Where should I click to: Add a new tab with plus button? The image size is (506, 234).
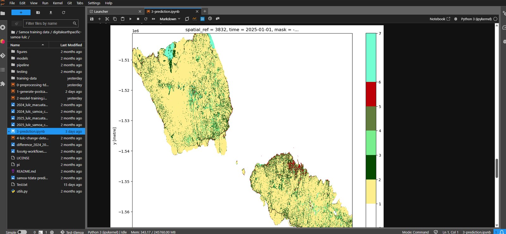205,11
